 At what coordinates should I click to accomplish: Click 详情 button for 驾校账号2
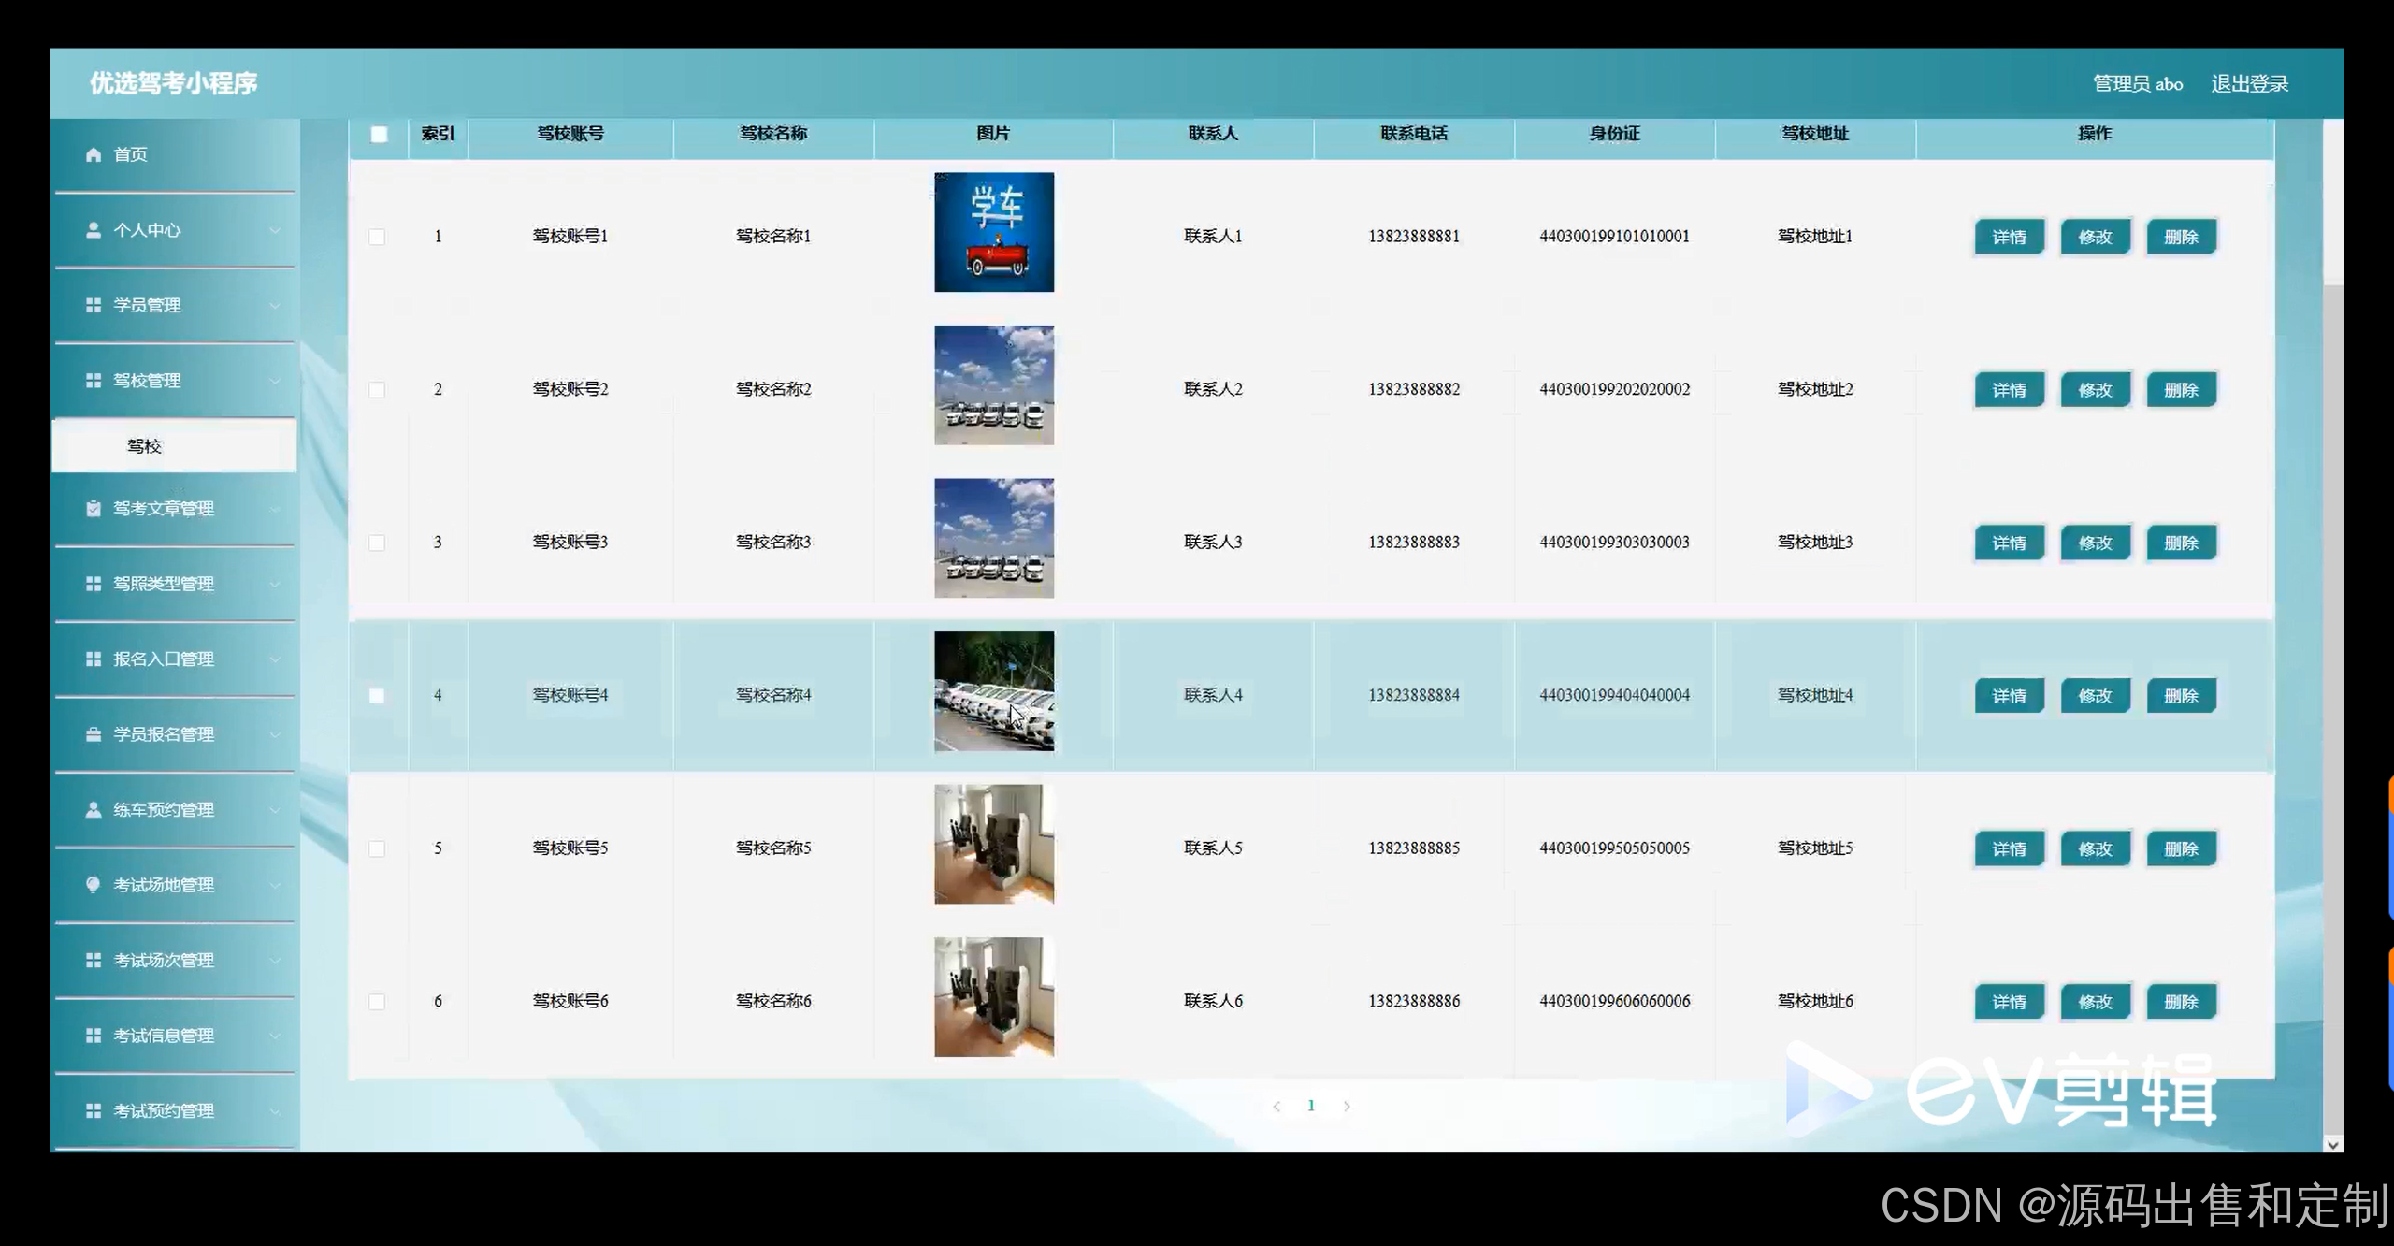click(x=2009, y=390)
